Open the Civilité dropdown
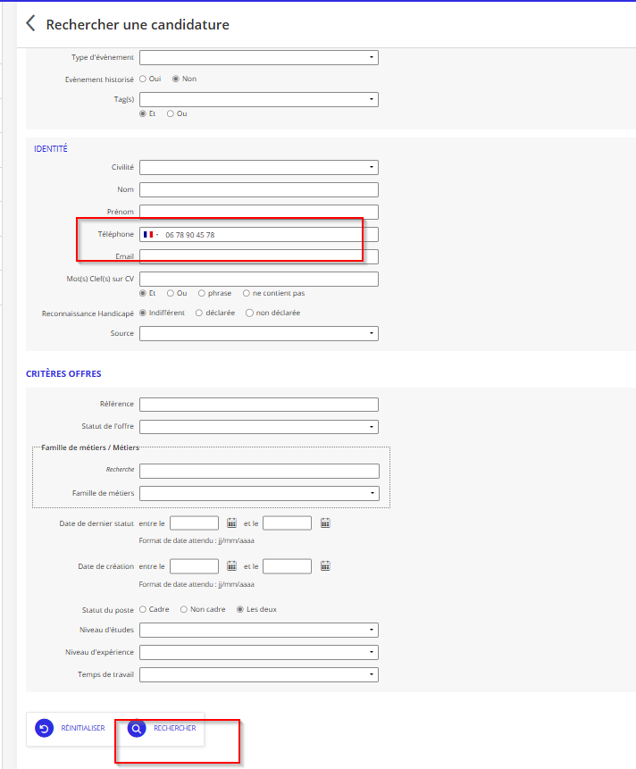This screenshot has width=636, height=769. (x=258, y=168)
